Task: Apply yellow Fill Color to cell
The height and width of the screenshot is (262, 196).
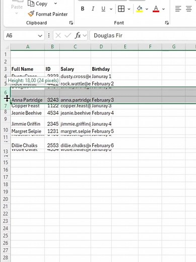Action: [x=140, y=9]
